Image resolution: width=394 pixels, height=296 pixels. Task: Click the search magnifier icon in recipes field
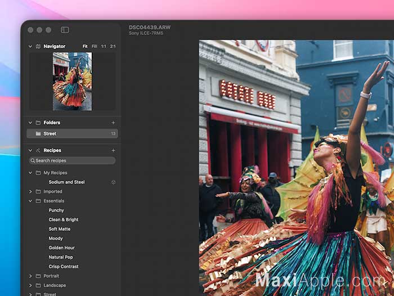tap(33, 160)
